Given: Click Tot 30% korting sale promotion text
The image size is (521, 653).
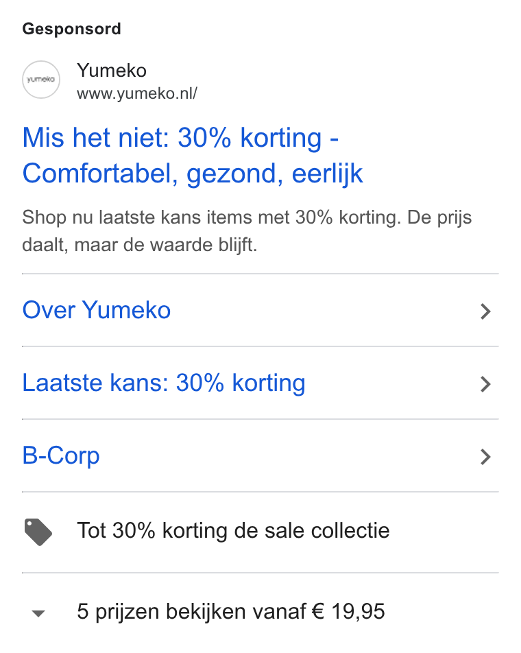Looking at the screenshot, I should click(x=234, y=531).
